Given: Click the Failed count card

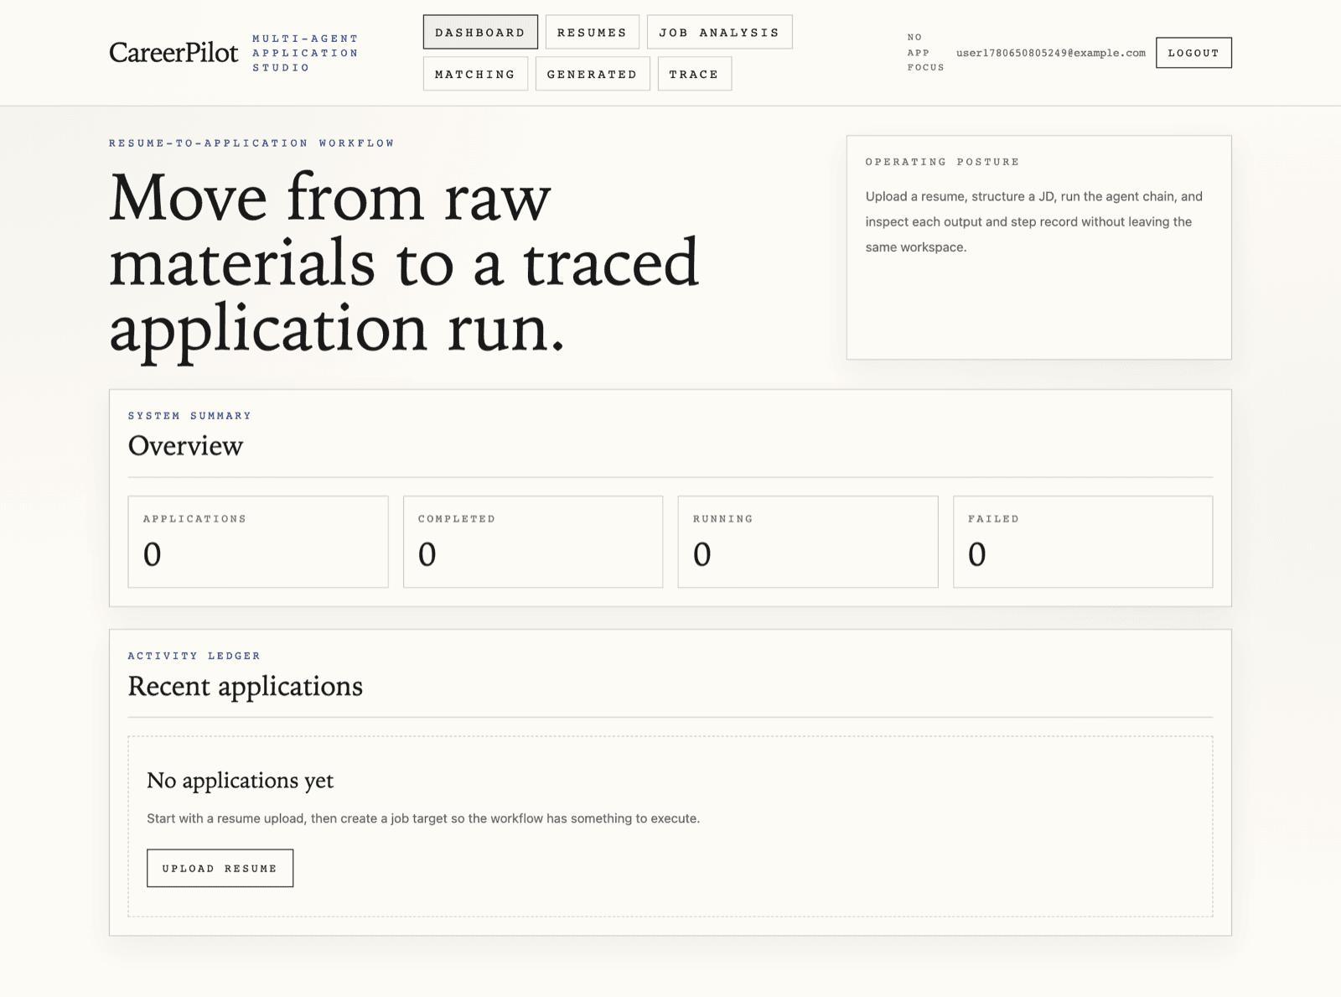Looking at the screenshot, I should pos(1083,542).
